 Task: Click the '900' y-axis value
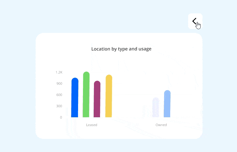tap(59, 83)
